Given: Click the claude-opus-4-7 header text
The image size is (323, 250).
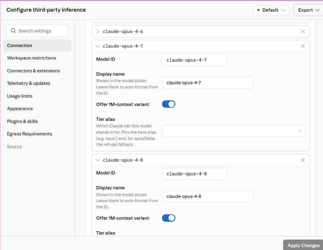Looking at the screenshot, I should 123,46.
